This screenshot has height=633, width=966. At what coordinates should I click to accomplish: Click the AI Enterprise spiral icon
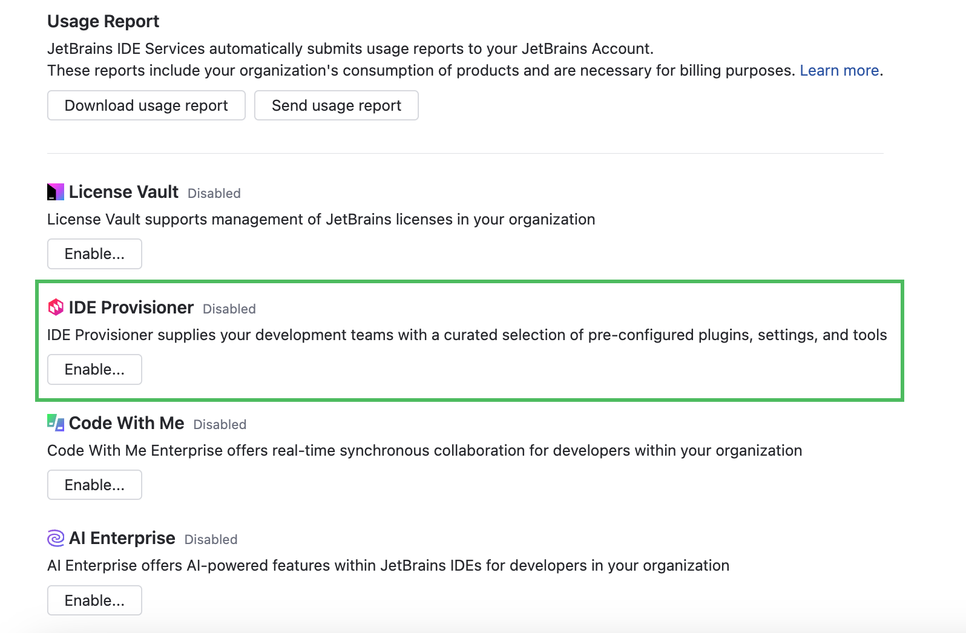(x=56, y=538)
